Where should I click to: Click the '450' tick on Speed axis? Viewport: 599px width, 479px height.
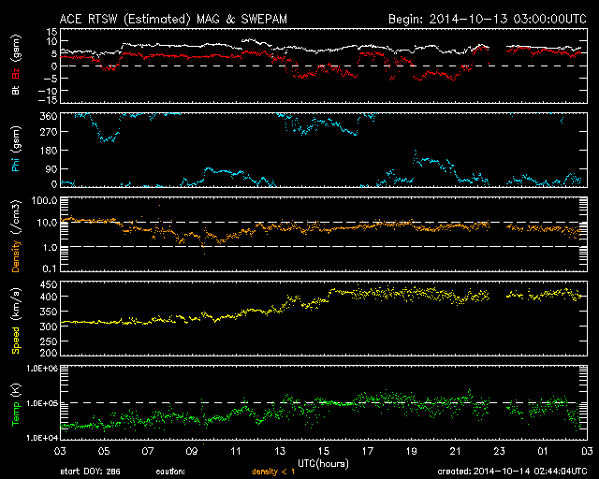[x=49, y=284]
